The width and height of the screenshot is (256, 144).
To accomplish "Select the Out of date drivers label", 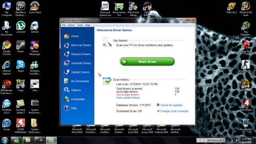I will (128, 95).
